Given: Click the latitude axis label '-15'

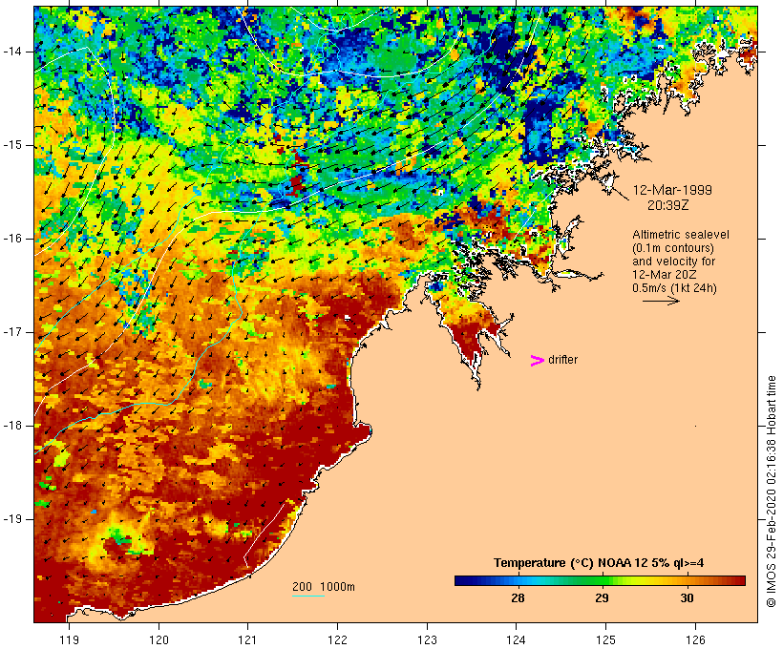Looking at the screenshot, I should (x=12, y=145).
